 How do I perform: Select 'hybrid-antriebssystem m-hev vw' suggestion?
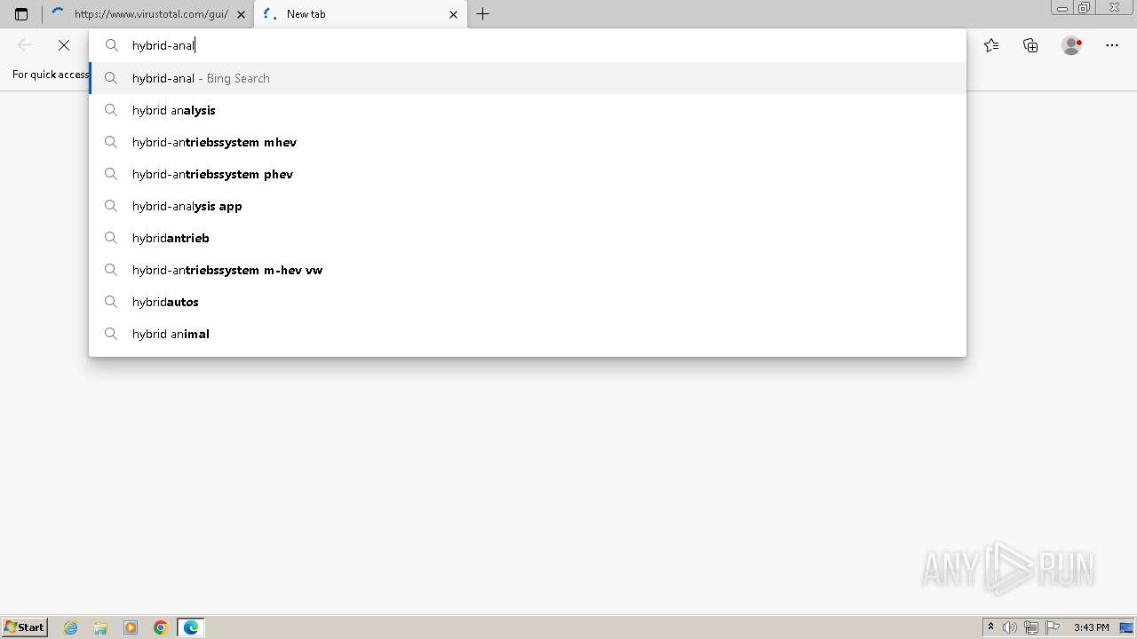point(528,270)
